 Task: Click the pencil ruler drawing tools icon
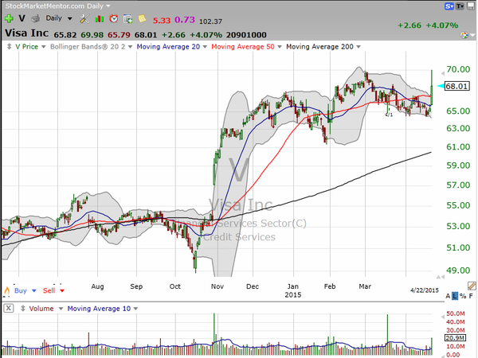tap(472, 286)
